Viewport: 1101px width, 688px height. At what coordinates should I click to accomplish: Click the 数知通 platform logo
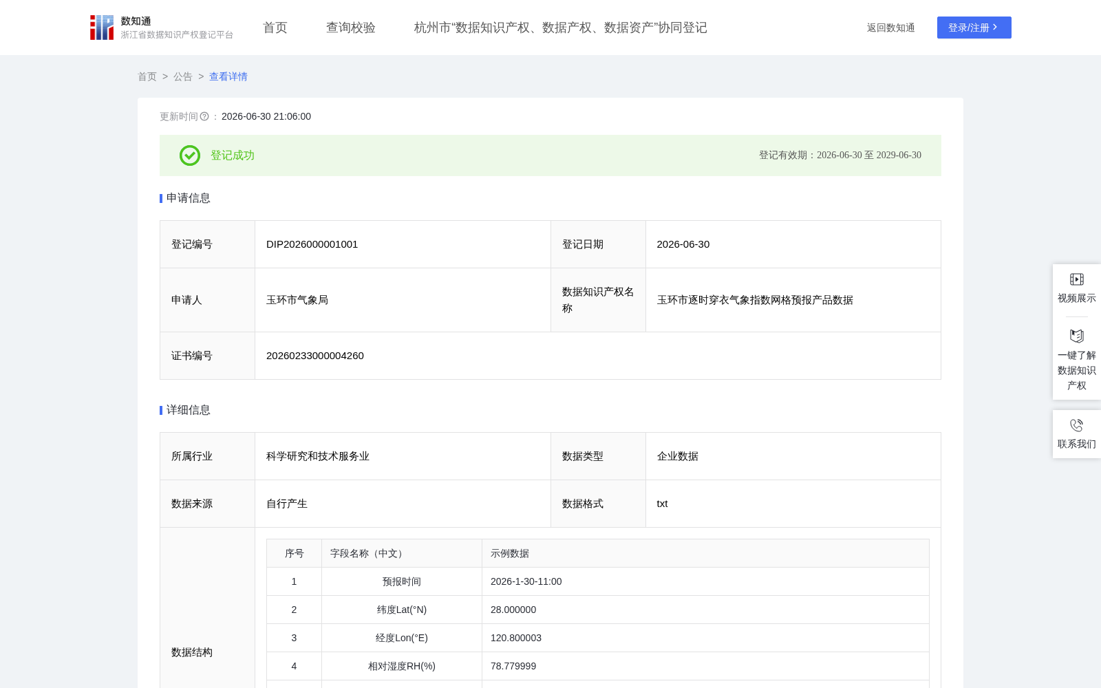pos(162,28)
